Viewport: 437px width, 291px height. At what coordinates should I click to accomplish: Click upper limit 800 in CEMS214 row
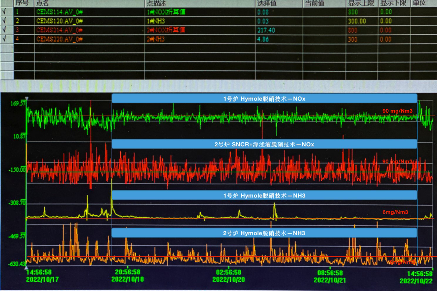(353, 30)
